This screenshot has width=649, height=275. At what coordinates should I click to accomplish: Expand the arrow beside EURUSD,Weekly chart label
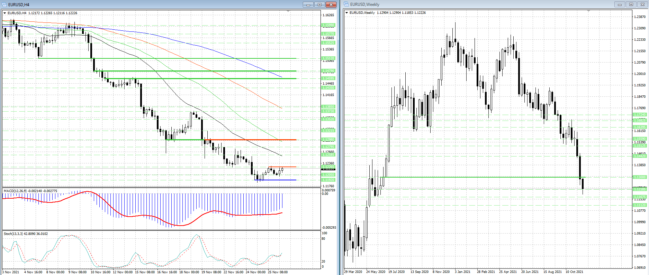347,13
